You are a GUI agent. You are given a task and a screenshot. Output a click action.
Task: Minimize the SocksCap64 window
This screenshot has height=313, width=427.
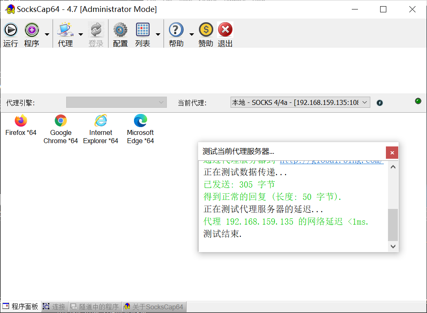pyautogui.click(x=355, y=9)
